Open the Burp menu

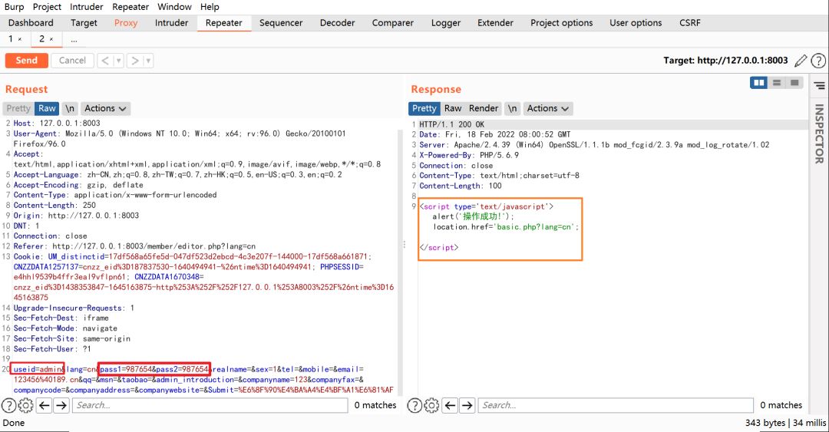pos(15,7)
